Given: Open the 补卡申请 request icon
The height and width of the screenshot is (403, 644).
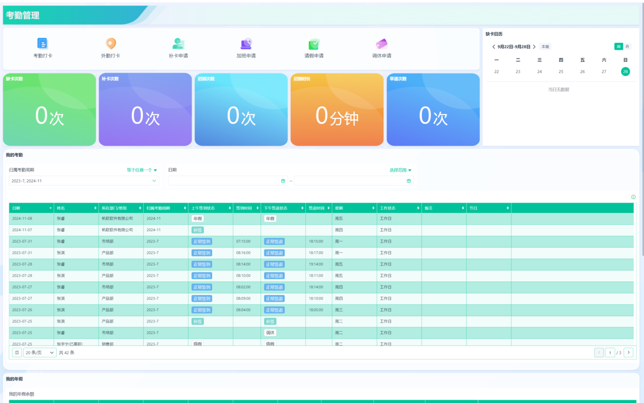Looking at the screenshot, I should [178, 44].
